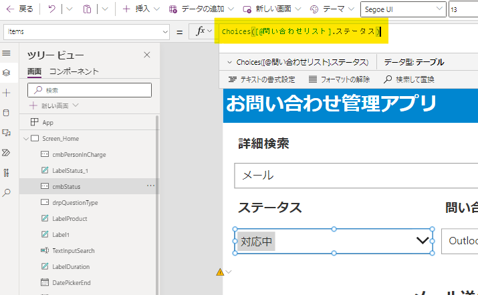Click the ステータス label on canvas
The height and width of the screenshot is (295, 478).
pos(270,208)
